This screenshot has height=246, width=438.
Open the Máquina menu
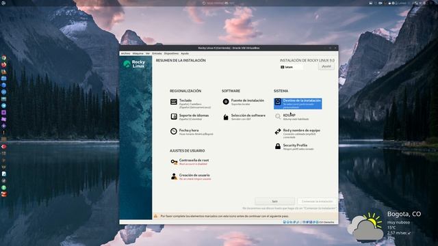[138, 53]
